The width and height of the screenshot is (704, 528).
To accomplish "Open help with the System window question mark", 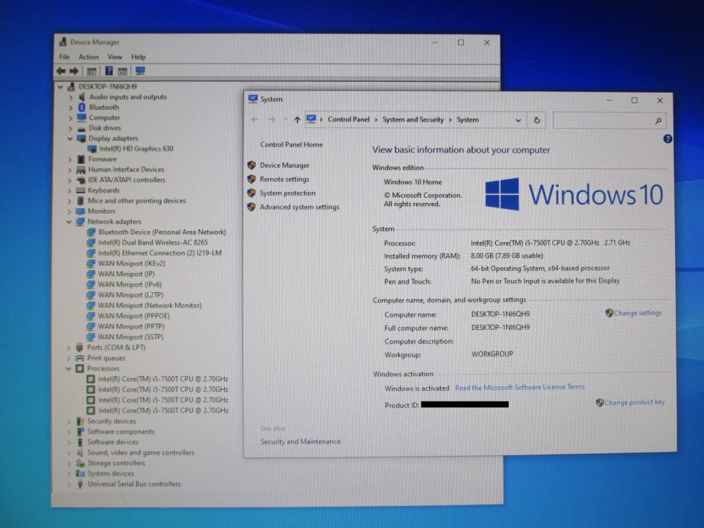I will coord(668,139).
